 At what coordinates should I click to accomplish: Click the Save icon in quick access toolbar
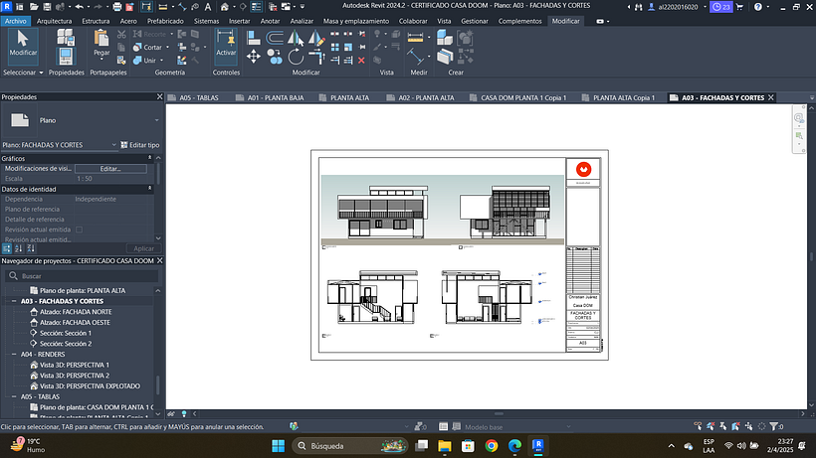click(x=47, y=7)
